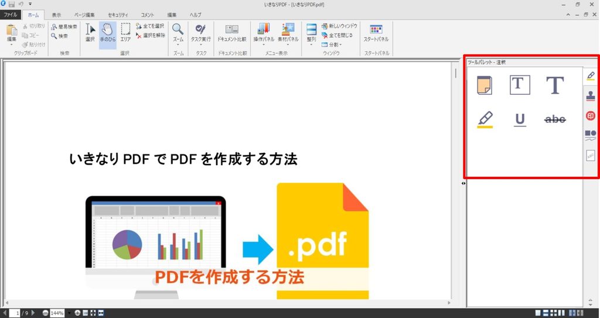Click ドキュメント比較 compare documents

[232, 34]
